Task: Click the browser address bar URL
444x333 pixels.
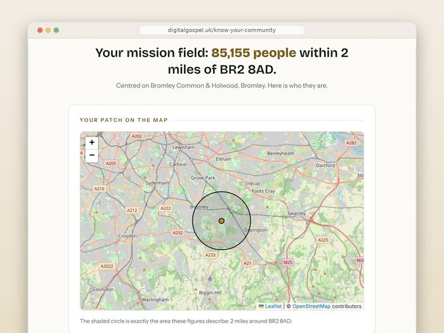Action: tap(222, 30)
